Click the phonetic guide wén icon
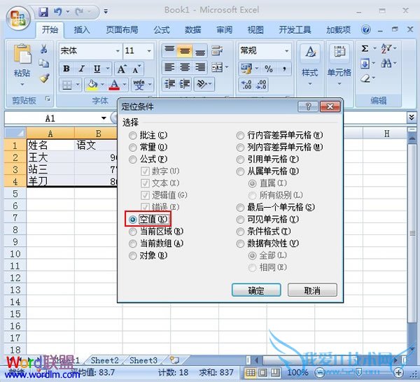The image size is (420, 382). [139, 85]
